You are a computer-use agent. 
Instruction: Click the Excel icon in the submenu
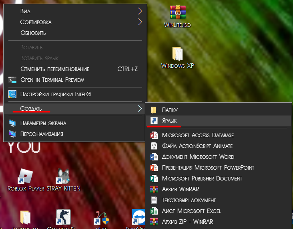coord(154,211)
